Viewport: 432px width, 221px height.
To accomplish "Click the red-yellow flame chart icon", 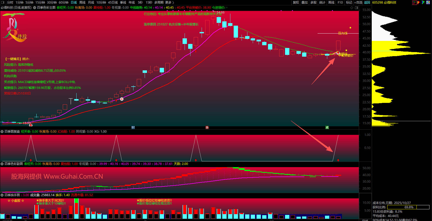I will click(419, 3).
